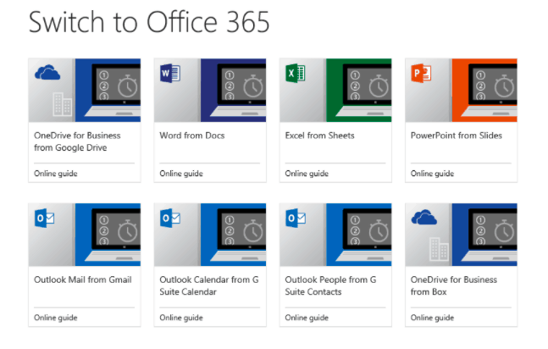The width and height of the screenshot is (548, 349).
Task: Click the Word icon on Word from Docs card
Action: click(x=170, y=73)
